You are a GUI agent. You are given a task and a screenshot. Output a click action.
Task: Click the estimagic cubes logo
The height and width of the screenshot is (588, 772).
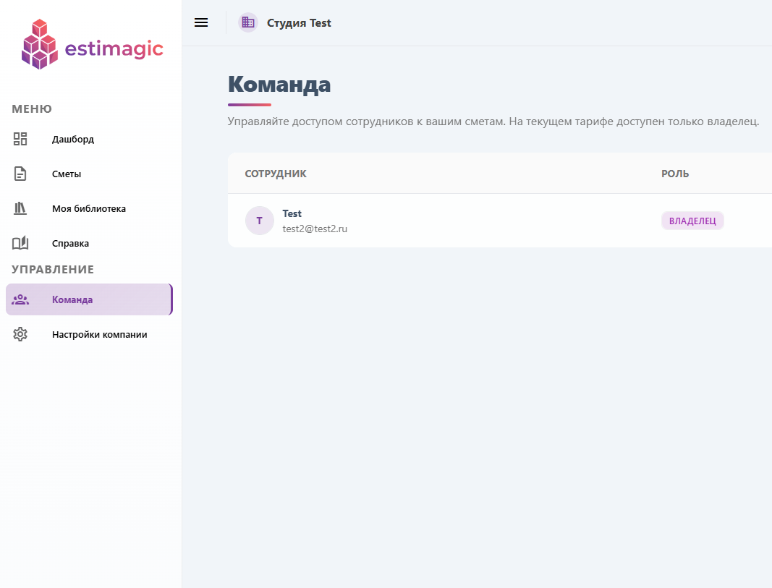pyautogui.click(x=39, y=44)
